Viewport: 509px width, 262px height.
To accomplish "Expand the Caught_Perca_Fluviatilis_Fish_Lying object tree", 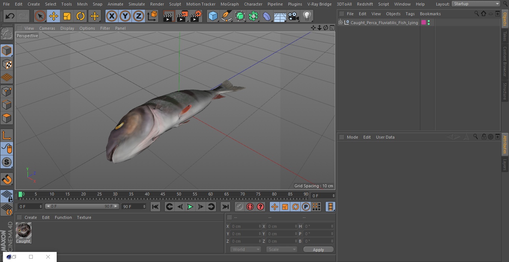I will pos(340,23).
